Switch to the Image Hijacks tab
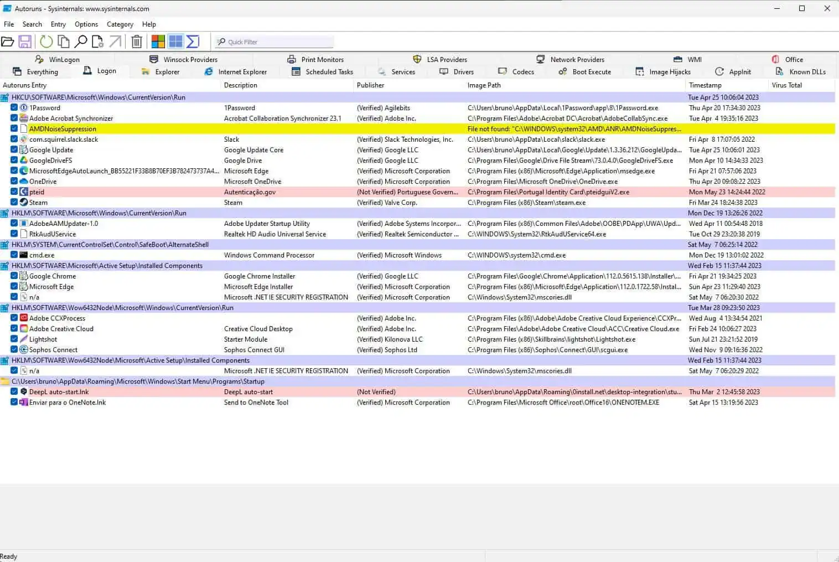Screen dimensions: 839x562 pos(663,71)
